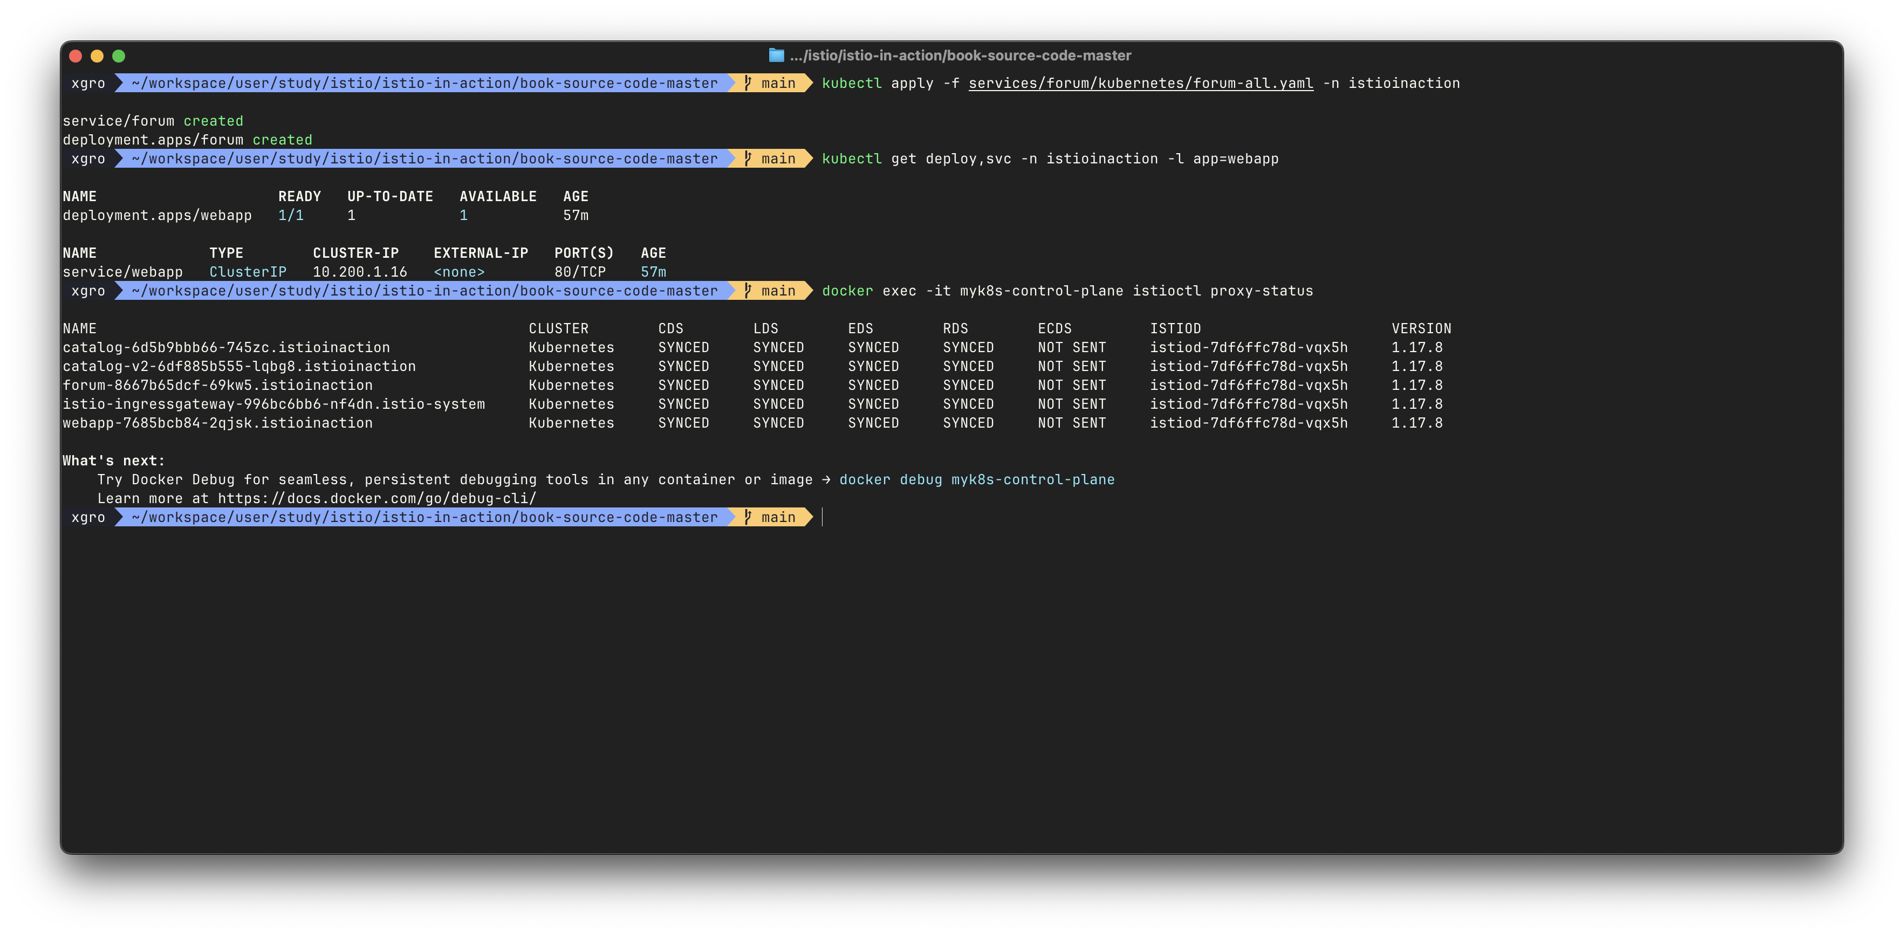Click catalog-6d5b9bbb66-745zc.istioinaction row name

coord(226,347)
